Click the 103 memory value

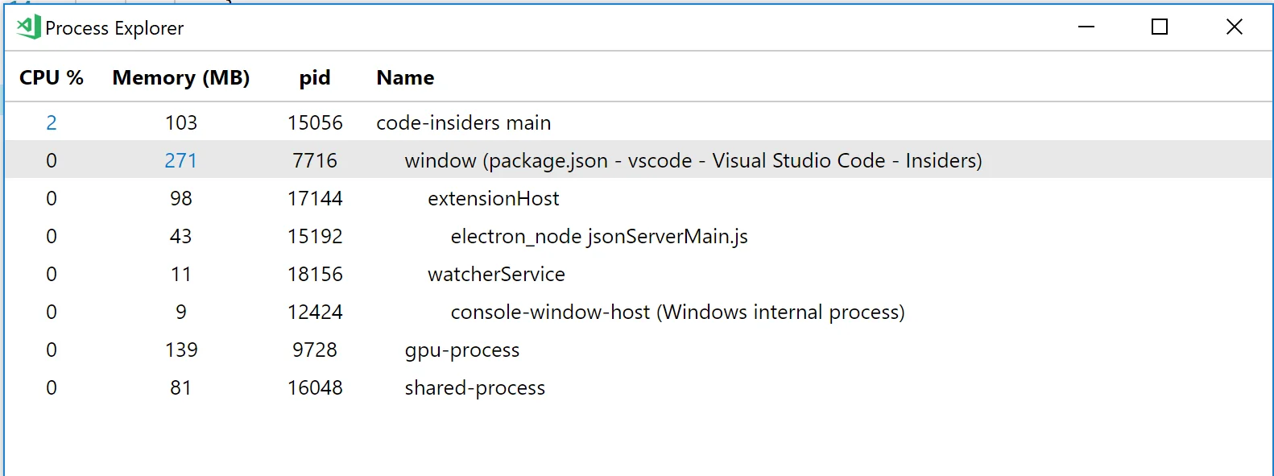tap(181, 122)
